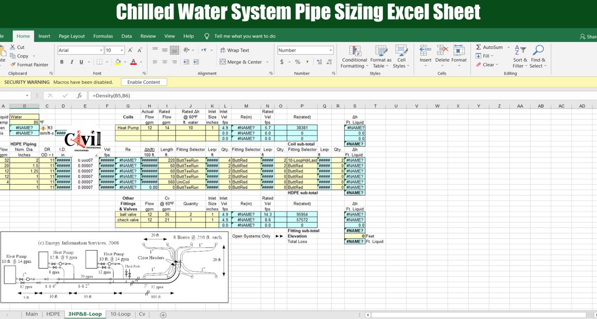Viewport: 597px width, 319px height.
Task: Toggle Wrap Text
Action: click(235, 50)
